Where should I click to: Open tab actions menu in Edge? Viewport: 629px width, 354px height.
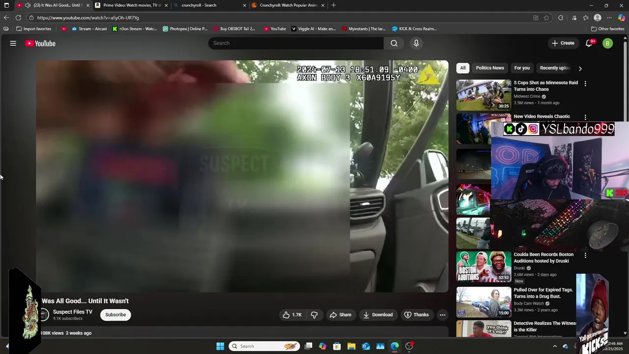6,5
